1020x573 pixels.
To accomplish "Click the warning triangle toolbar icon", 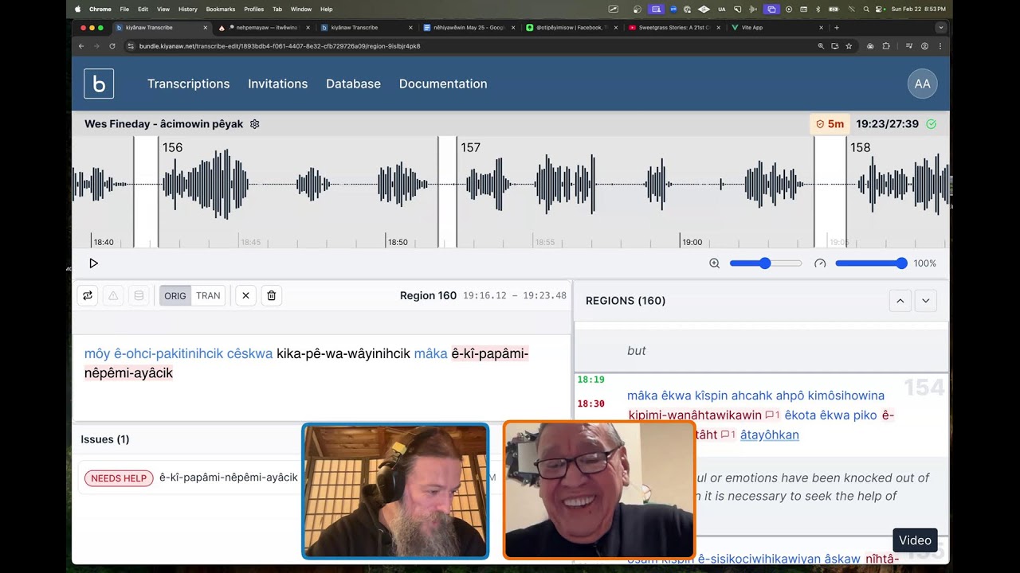I will click(x=113, y=295).
